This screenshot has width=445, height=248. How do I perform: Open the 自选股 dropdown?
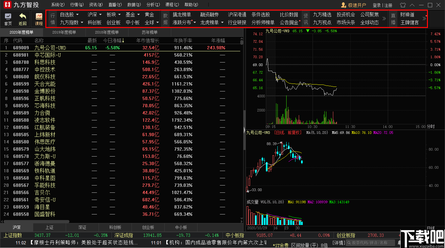pos(69,15)
